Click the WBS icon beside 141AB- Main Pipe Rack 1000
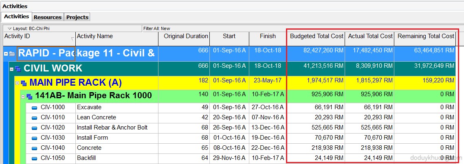This screenshot has width=464, height=164. [x=29, y=97]
